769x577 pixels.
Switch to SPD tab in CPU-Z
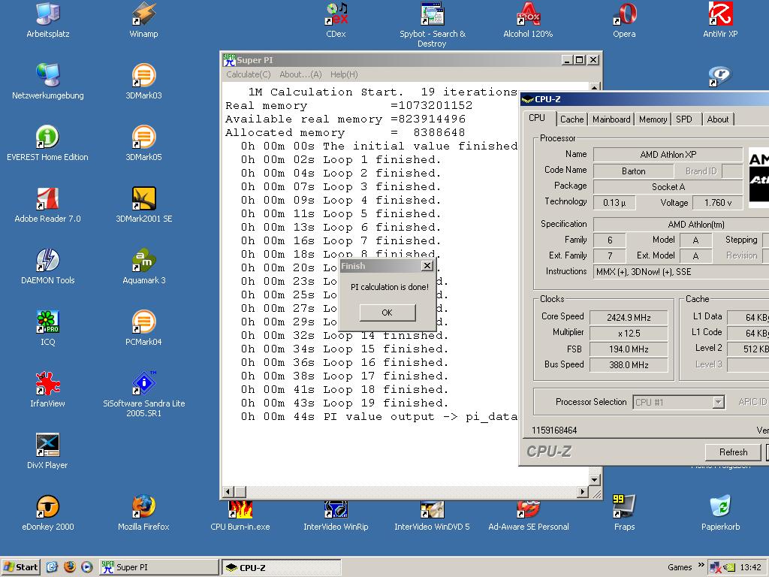click(684, 119)
